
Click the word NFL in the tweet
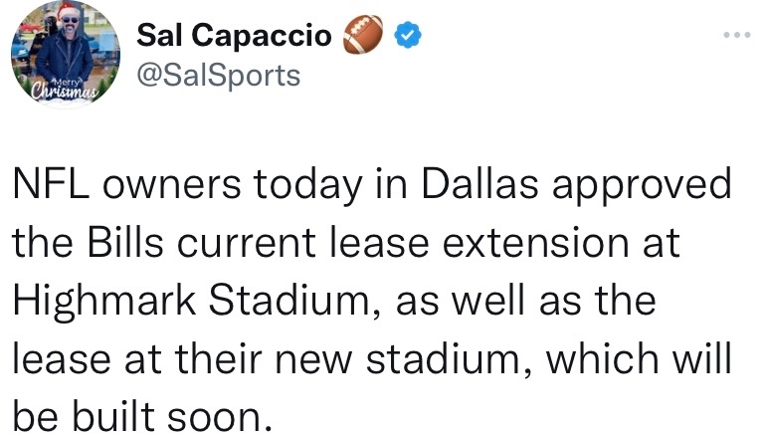pyautogui.click(x=51, y=184)
